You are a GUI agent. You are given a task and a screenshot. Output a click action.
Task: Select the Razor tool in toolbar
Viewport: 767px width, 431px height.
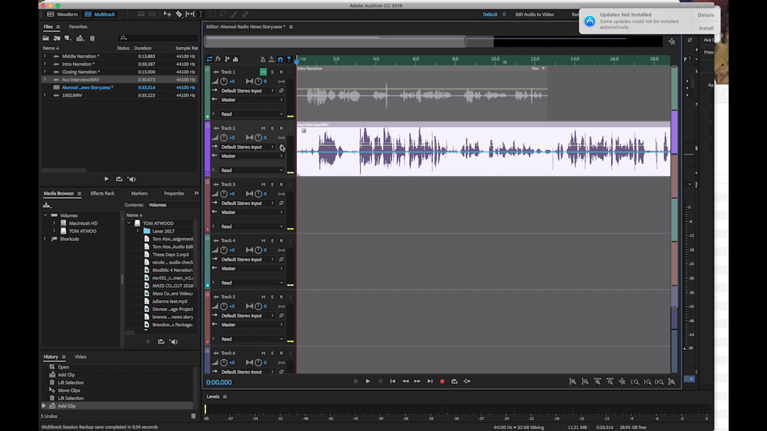pyautogui.click(x=179, y=14)
